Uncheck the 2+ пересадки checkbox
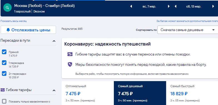 pyautogui.click(x=4, y=74)
